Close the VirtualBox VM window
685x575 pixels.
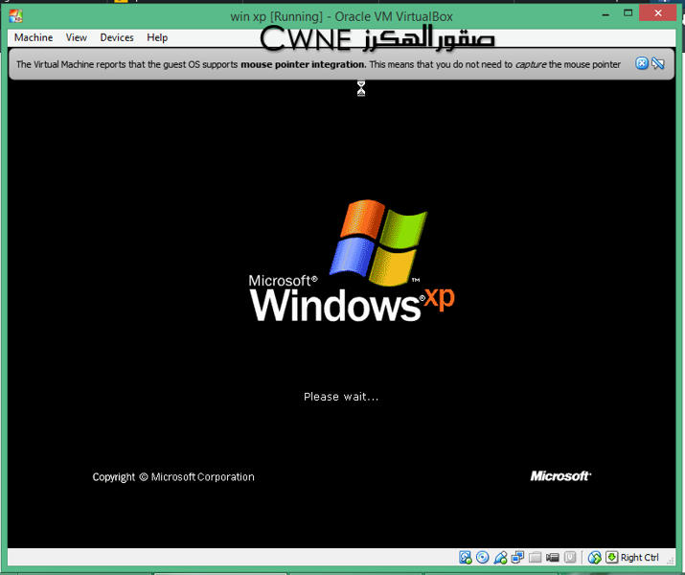click(x=658, y=13)
